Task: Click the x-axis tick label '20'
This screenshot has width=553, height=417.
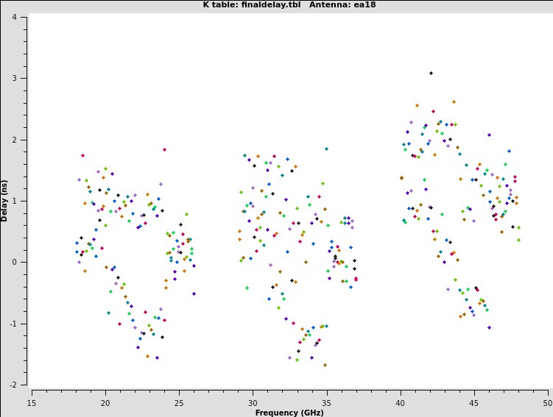Action: click(x=105, y=403)
